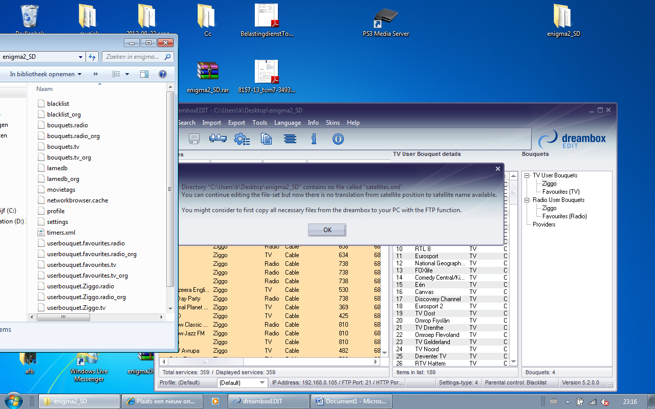Viewport: 655px width, 409px height.
Task: Select the Windows Live Messenger desktop shortcut
Action: [x=89, y=368]
